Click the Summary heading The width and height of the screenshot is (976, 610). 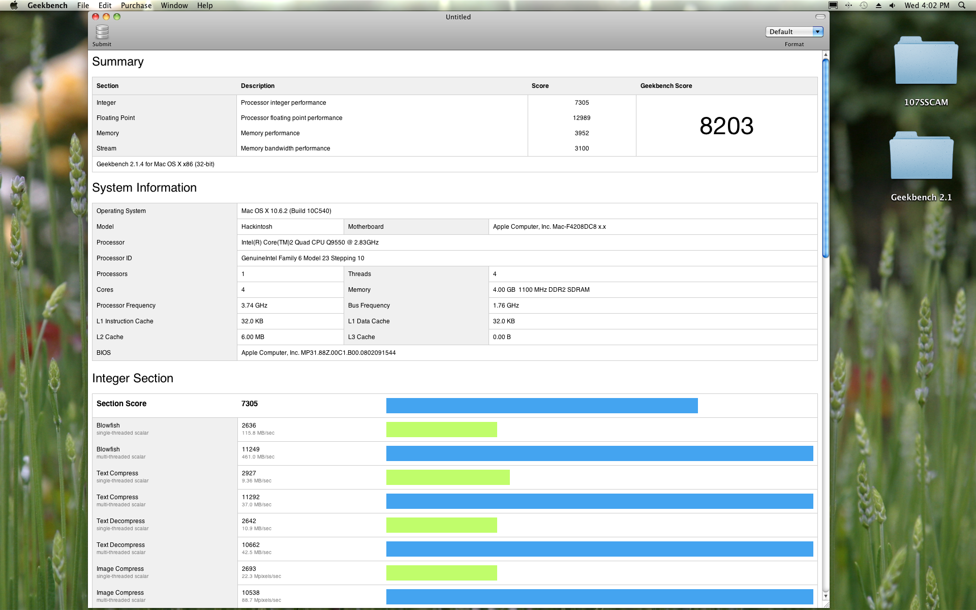(x=118, y=62)
